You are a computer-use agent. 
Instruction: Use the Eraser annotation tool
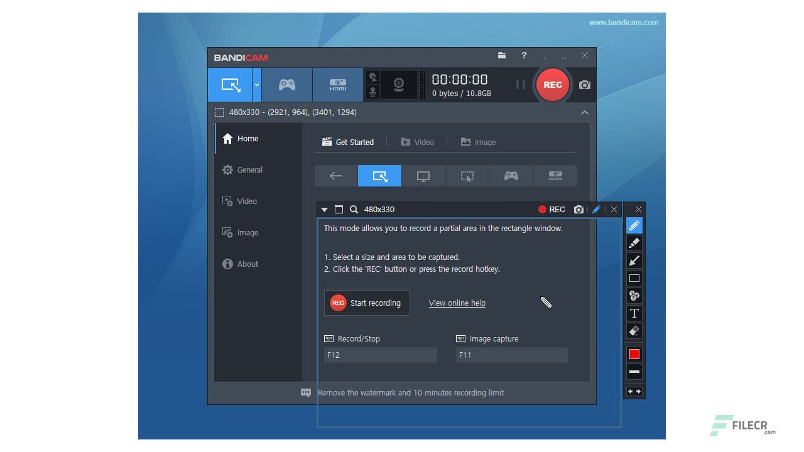634,331
